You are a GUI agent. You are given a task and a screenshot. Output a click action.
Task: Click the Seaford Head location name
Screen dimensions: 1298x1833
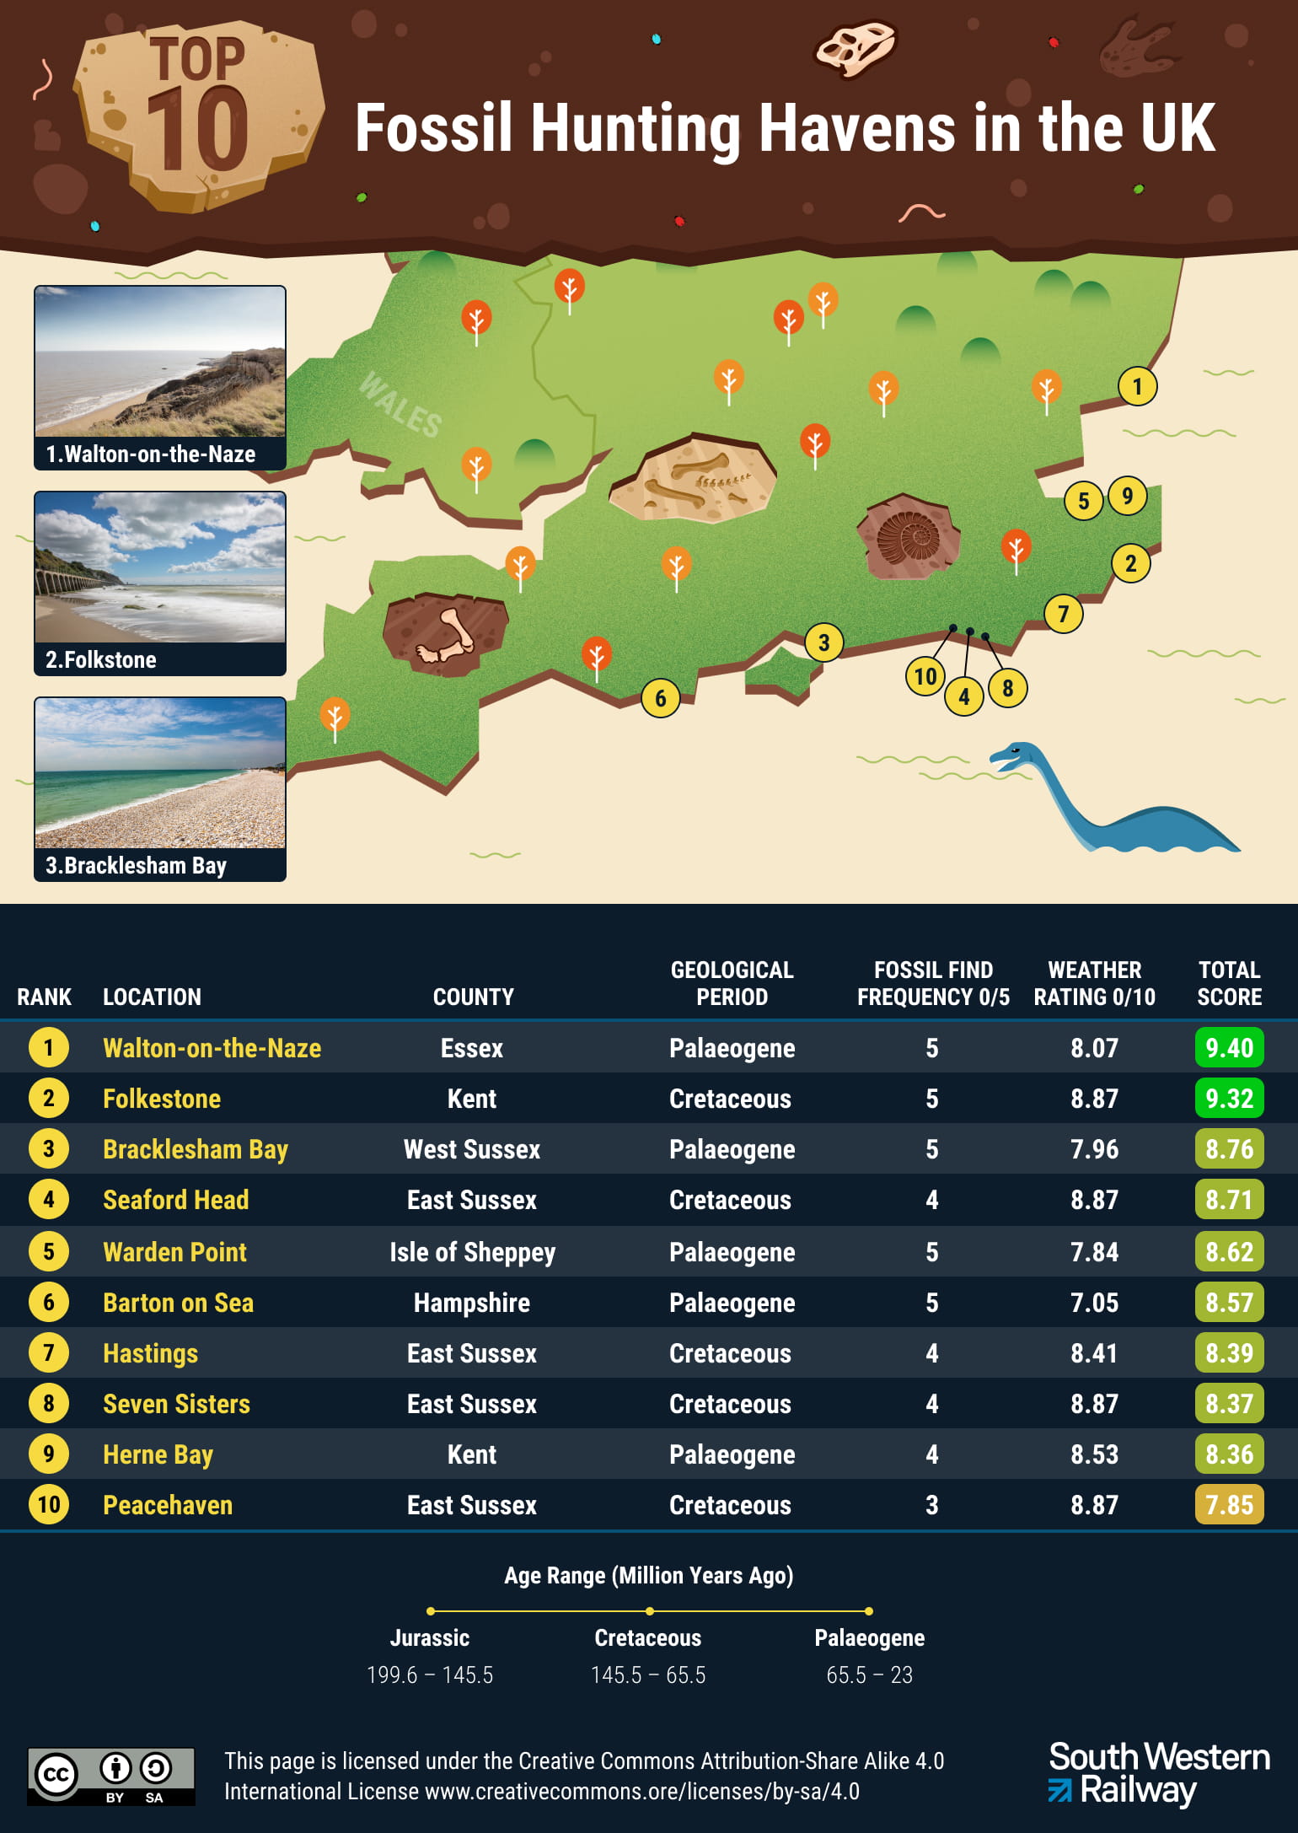pos(175,1200)
